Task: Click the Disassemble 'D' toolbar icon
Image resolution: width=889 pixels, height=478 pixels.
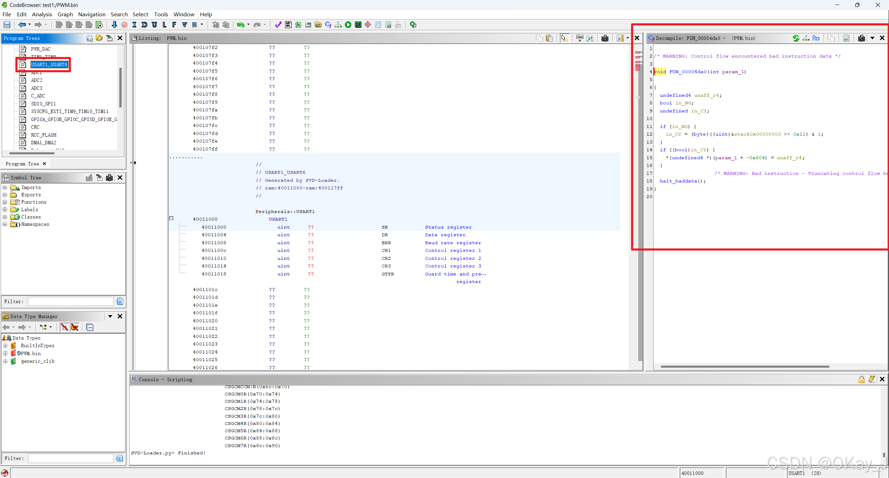Action: (144, 25)
